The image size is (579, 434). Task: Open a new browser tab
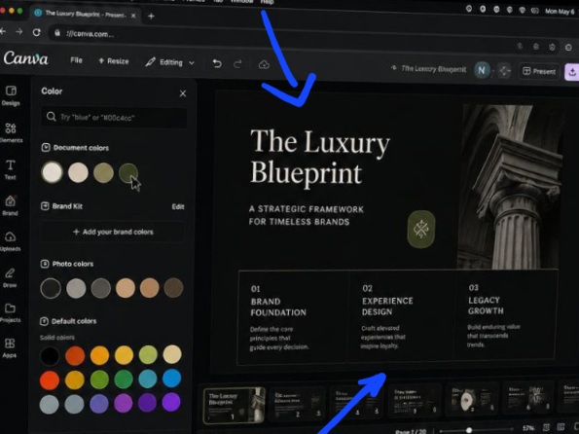pos(151,16)
